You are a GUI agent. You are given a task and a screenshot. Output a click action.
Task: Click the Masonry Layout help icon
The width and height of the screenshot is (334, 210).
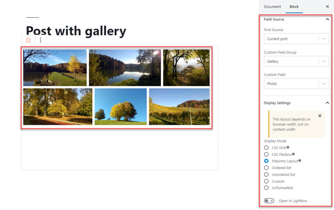(x=299, y=161)
